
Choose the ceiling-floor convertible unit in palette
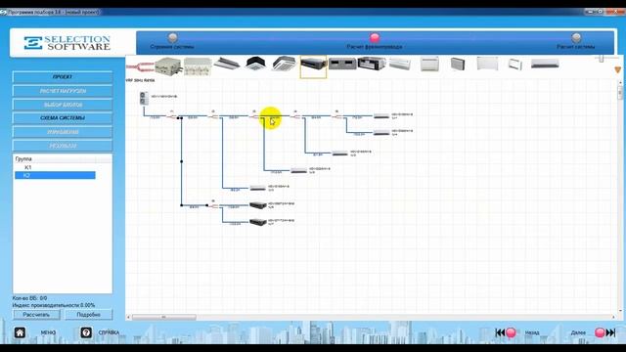coord(400,64)
